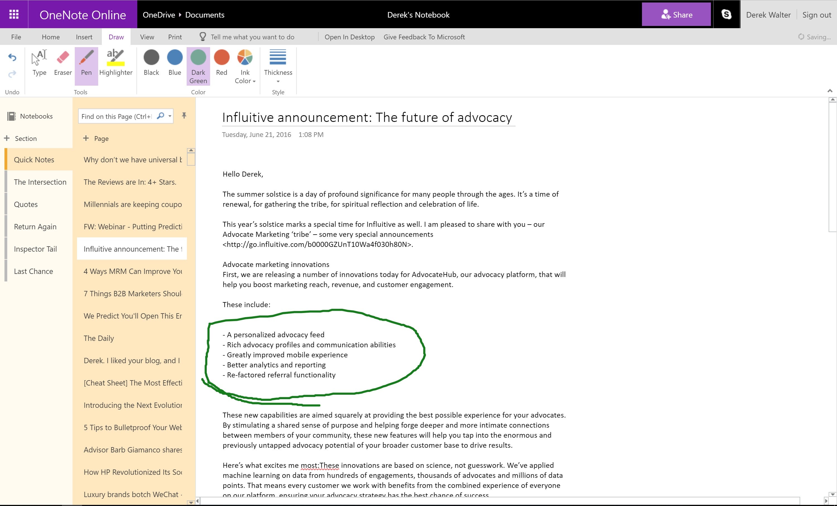This screenshot has width=837, height=506.
Task: Click the Undo icon
Action: coord(11,57)
